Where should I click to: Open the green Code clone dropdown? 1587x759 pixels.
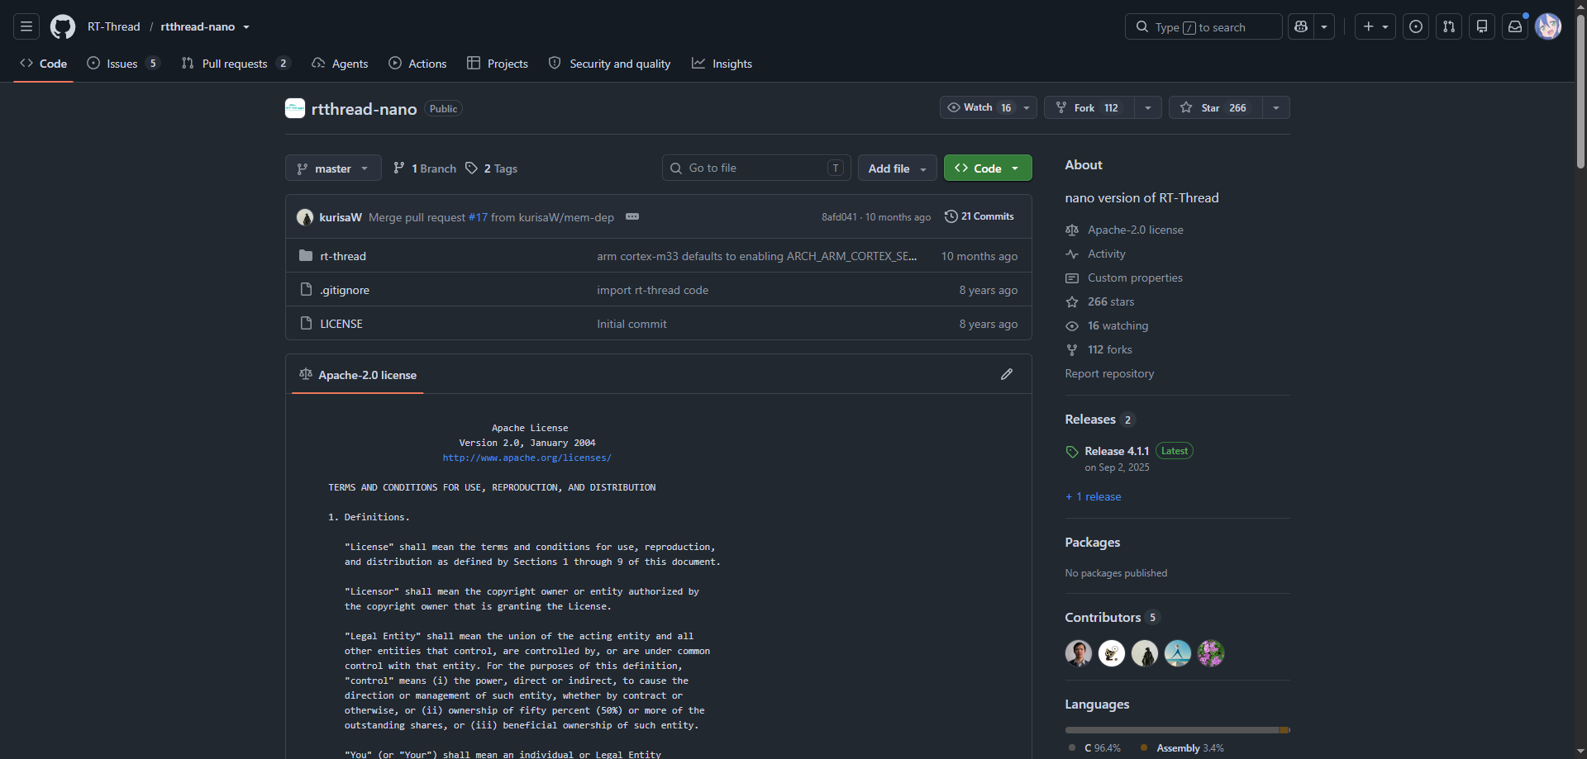coord(988,168)
